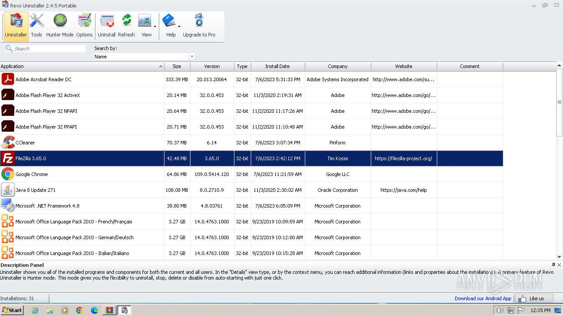563x316 pixels.
Task: Open the Tools toolbar button
Action: 37,26
